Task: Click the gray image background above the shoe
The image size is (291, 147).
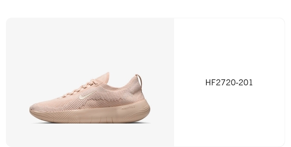Action: [x=90, y=45]
